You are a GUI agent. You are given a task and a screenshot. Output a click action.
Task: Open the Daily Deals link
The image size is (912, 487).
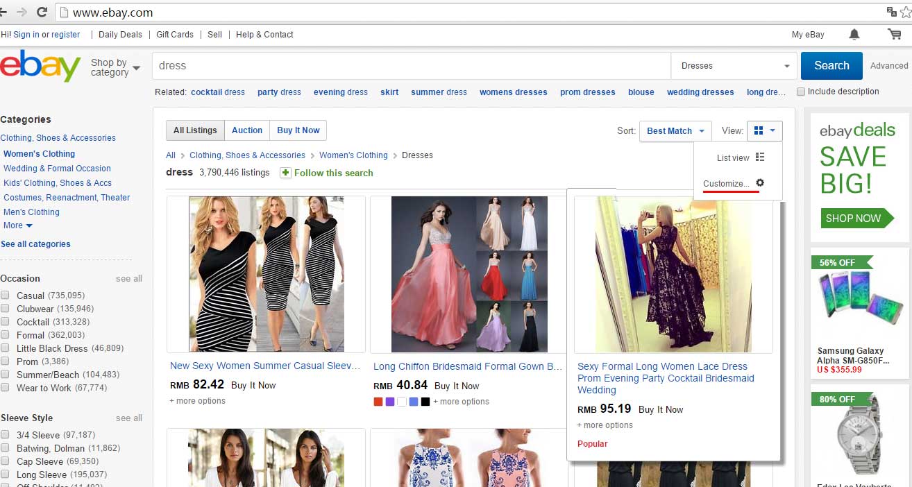point(120,35)
